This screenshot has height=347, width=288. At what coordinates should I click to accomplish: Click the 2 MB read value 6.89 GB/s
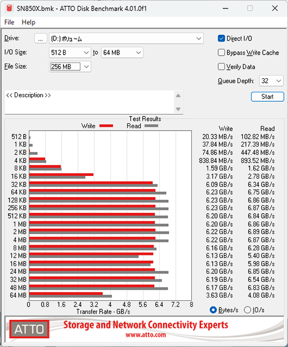pyautogui.click(x=262, y=232)
